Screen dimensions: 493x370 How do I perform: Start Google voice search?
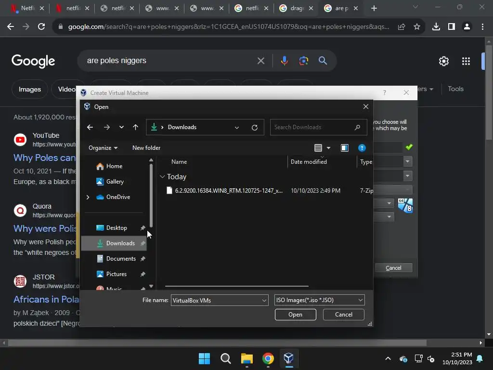[x=284, y=60]
